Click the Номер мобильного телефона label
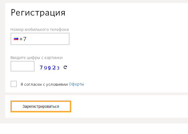 coord(39,29)
